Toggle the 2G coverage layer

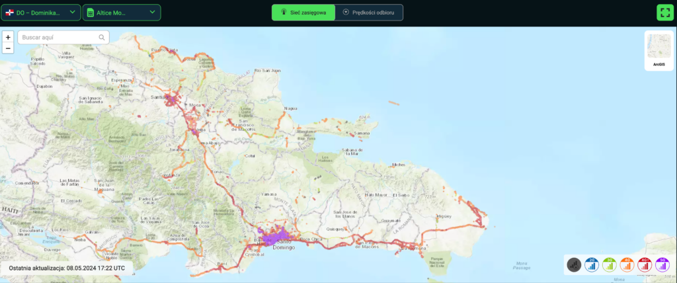[x=592, y=265]
